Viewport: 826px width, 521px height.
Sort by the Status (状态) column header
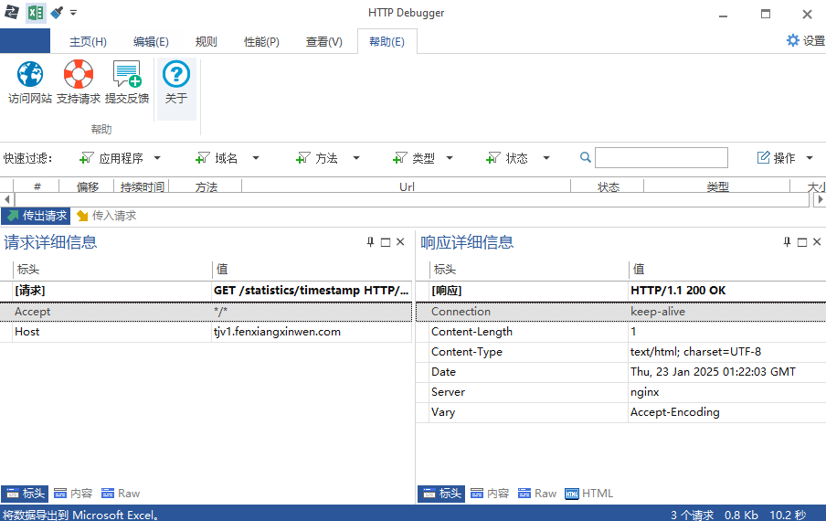608,186
